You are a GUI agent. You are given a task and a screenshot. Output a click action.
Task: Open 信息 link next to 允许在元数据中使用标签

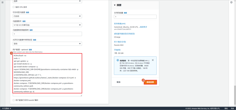click(x=35, y=40)
